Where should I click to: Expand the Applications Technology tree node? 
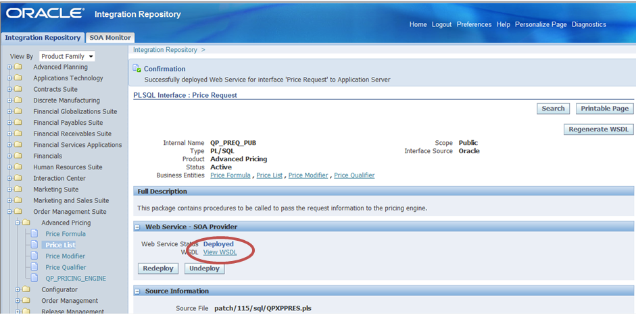coord(9,78)
